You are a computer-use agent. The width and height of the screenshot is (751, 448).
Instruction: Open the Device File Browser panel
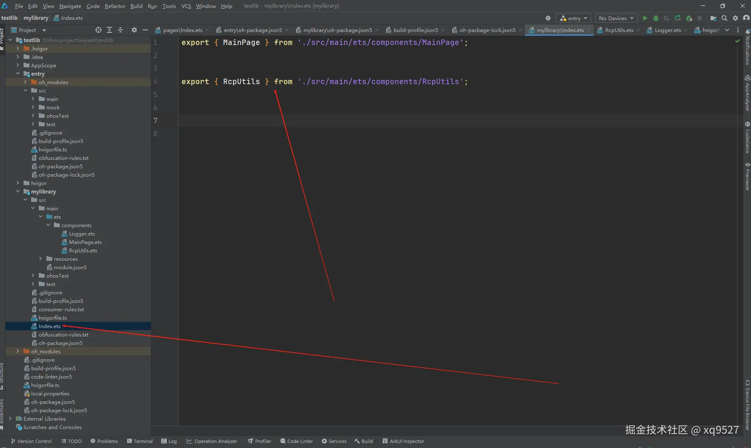click(747, 405)
